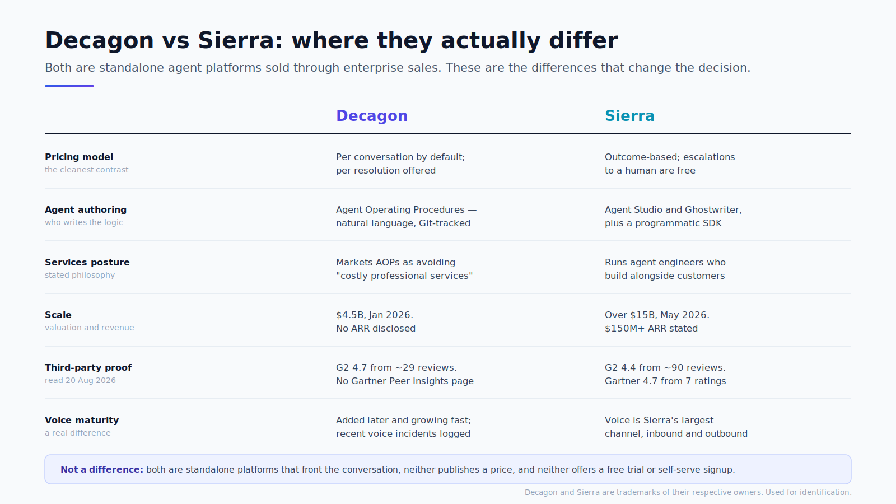Click the 'Not a difference' callout box
The height and width of the screenshot is (504, 896).
448,469
